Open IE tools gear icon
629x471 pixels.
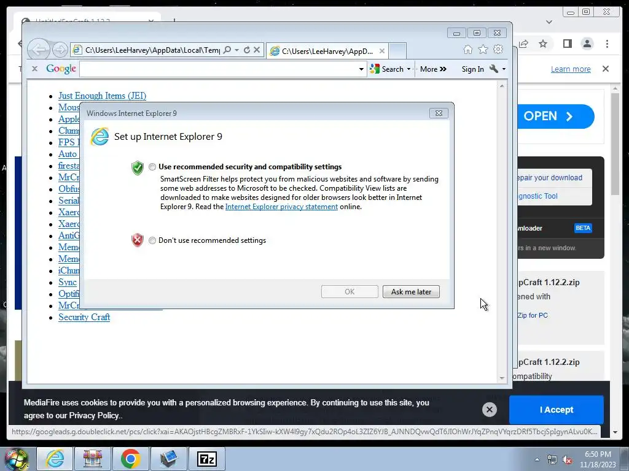tap(498, 49)
